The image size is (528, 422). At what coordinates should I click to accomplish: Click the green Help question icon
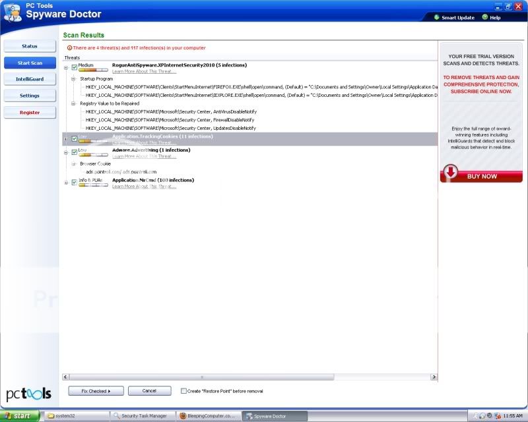485,17
